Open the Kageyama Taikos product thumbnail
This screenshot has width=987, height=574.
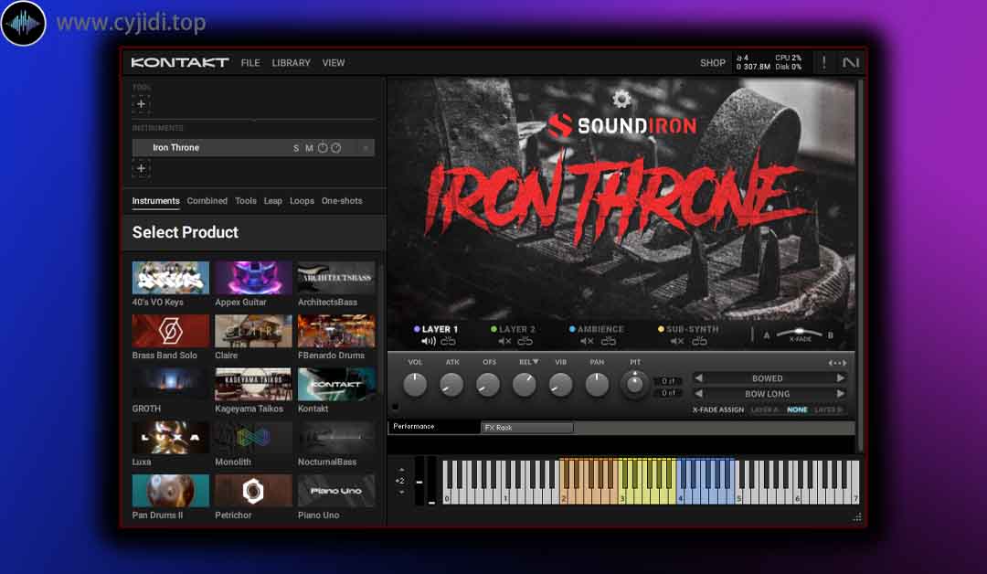(253, 384)
